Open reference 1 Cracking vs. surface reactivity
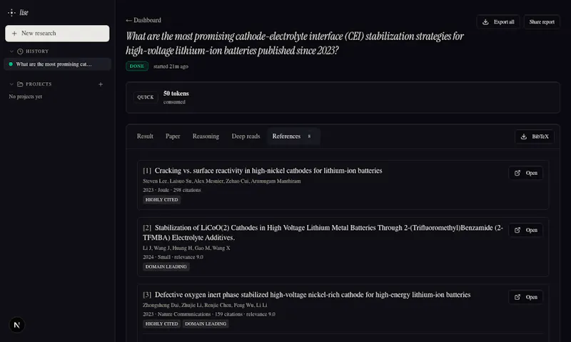Viewport: 571px width, 342px height. coord(525,173)
